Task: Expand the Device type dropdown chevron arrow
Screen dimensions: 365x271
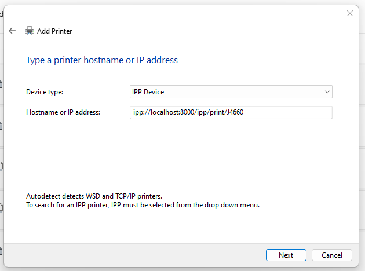Action: [327, 92]
